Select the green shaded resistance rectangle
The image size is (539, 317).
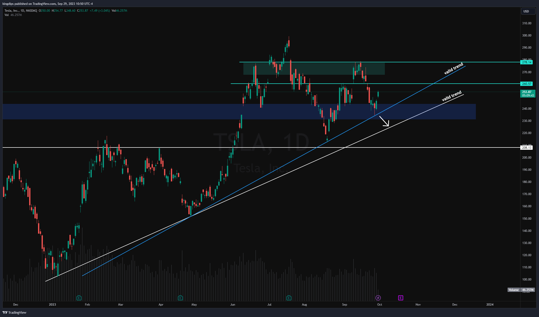click(314, 69)
